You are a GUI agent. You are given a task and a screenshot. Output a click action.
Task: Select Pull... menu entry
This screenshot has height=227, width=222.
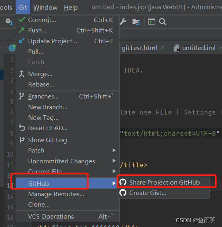pos(67,51)
